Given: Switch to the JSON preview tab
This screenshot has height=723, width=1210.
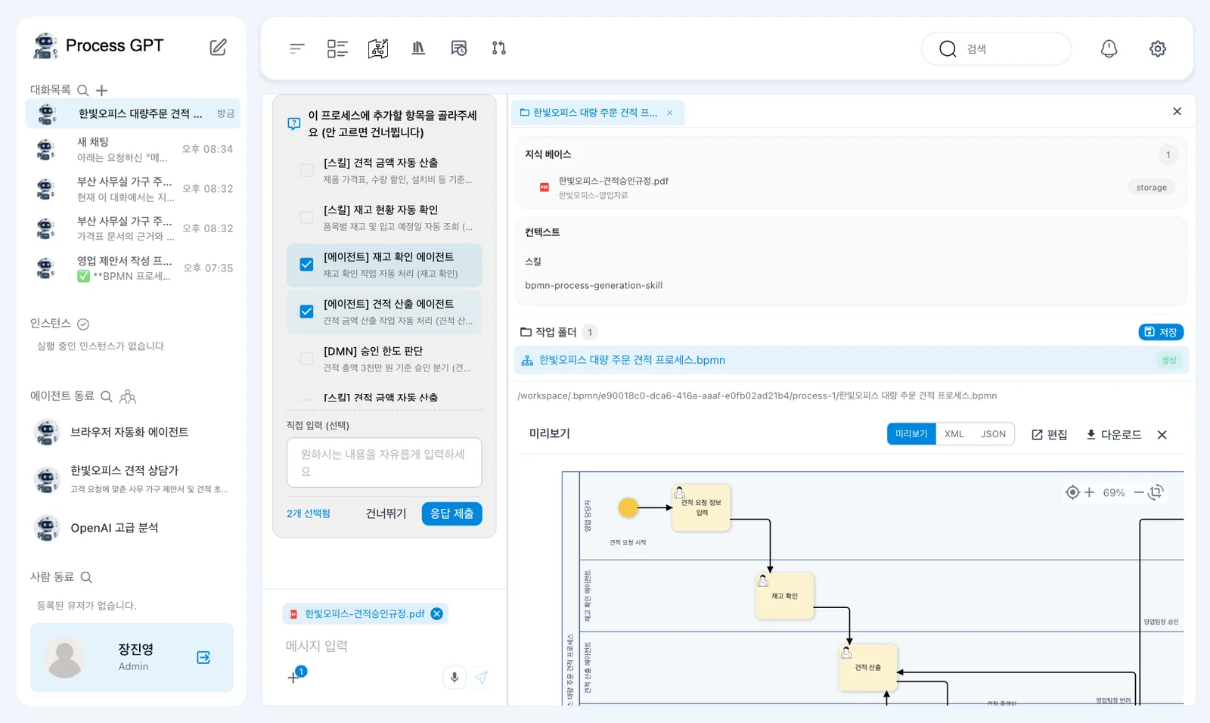Looking at the screenshot, I should [993, 434].
